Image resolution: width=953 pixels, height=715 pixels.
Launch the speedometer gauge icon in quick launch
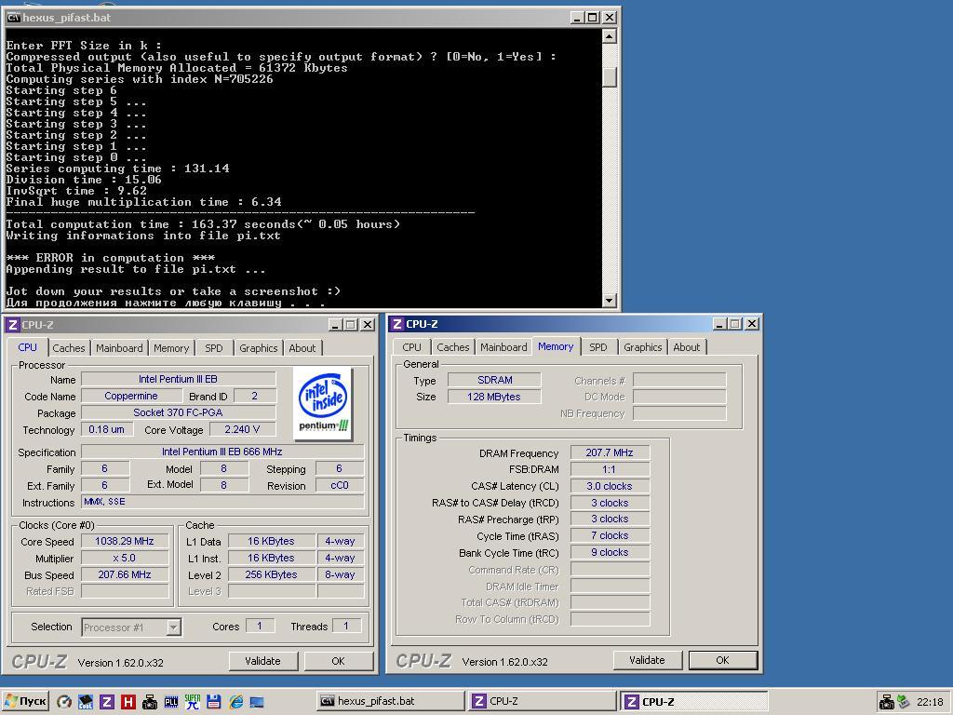point(64,702)
